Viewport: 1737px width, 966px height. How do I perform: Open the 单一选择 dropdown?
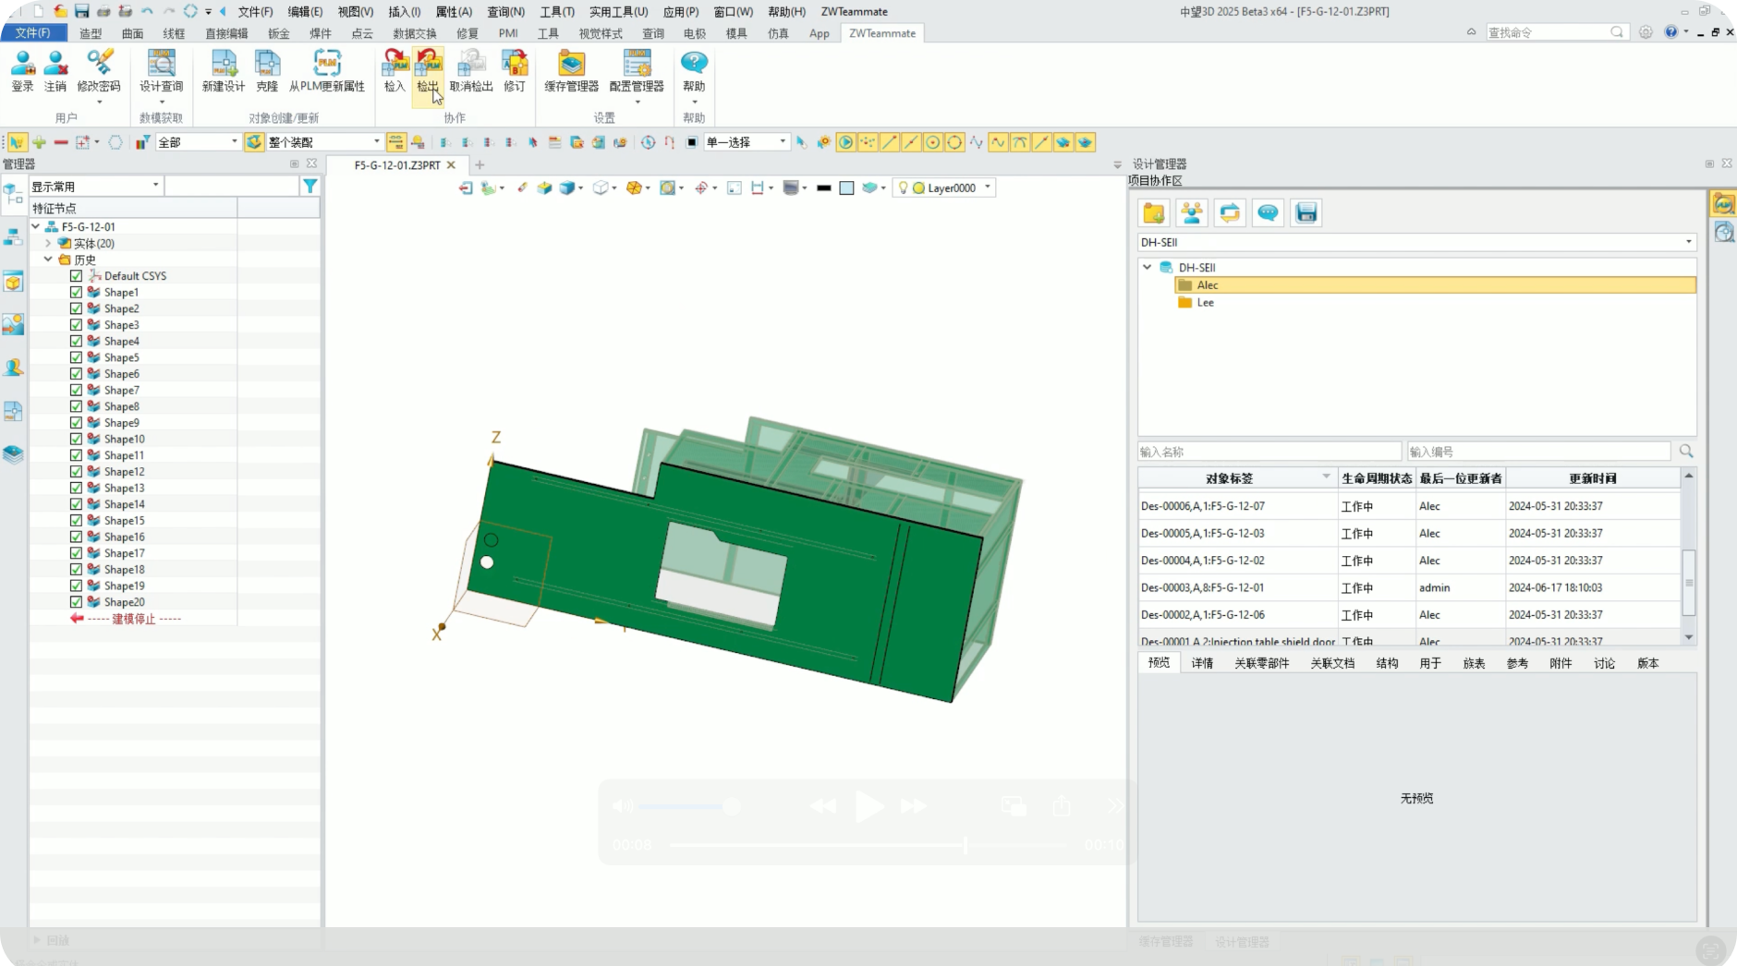point(746,142)
